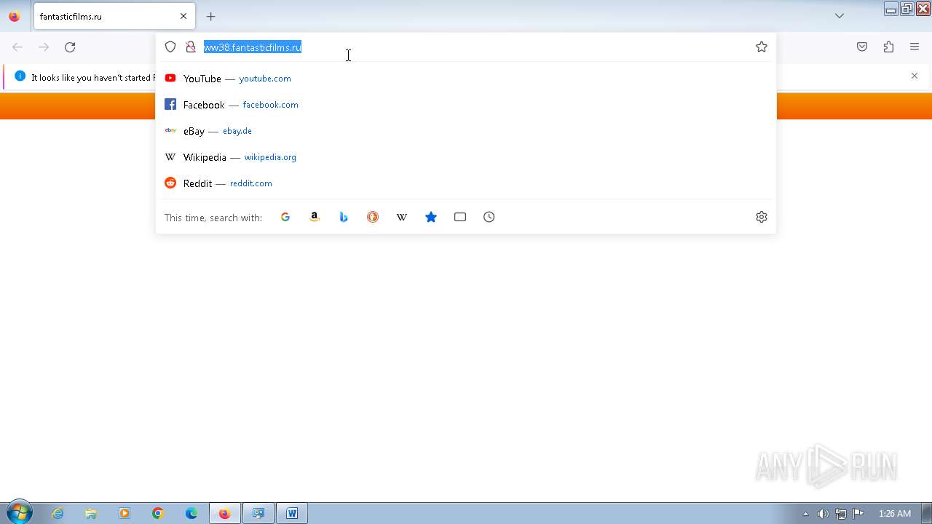The height and width of the screenshot is (524, 932).
Task: Launch Internet Explorer from taskbar
Action: coord(58,513)
